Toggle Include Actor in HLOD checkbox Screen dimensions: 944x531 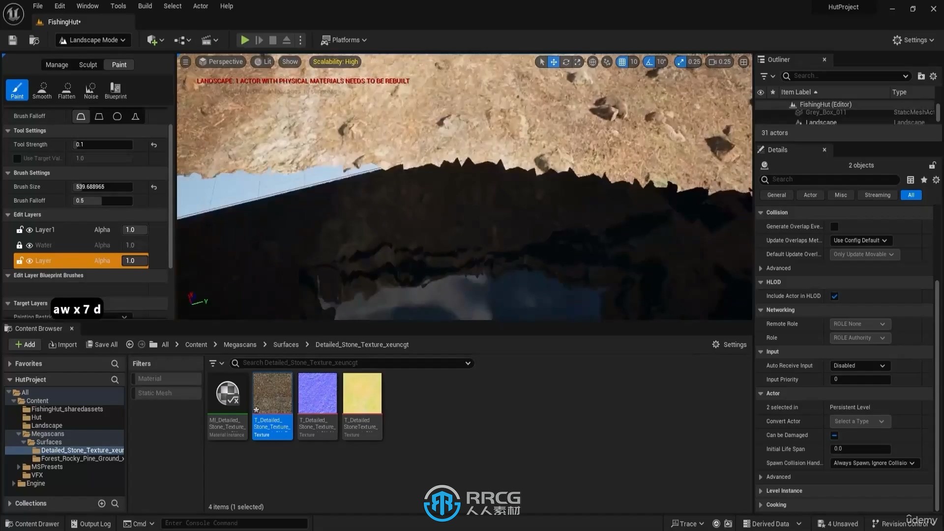tap(836, 295)
